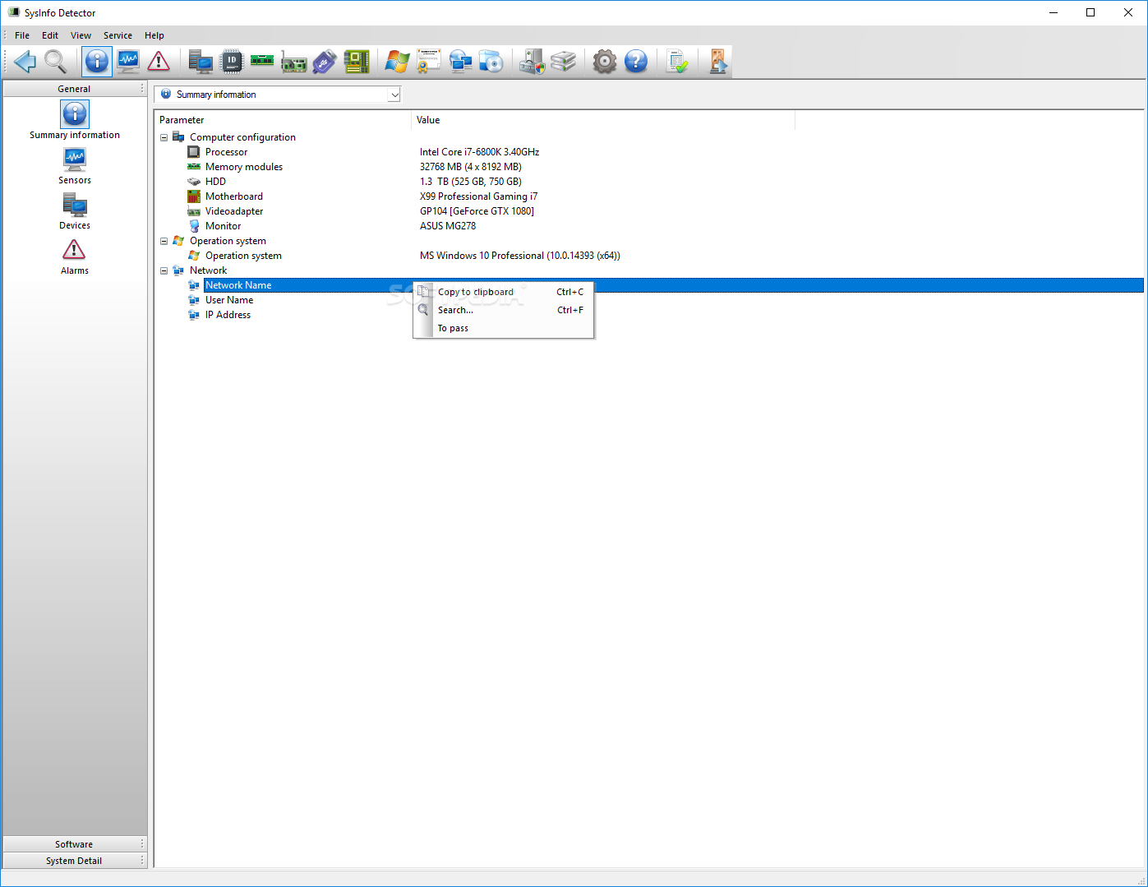Click the network computers toolbar icon

click(460, 62)
